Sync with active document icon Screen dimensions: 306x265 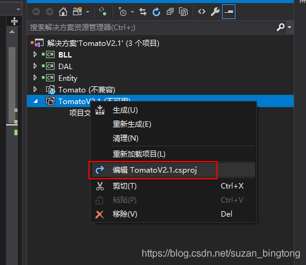point(143,12)
